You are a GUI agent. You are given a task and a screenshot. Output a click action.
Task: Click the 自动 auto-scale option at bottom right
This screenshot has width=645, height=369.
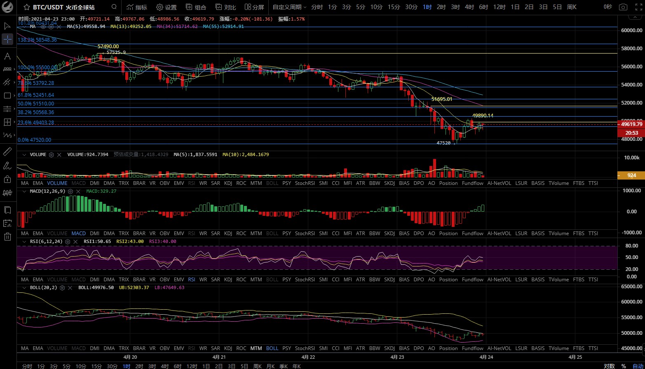637,366
